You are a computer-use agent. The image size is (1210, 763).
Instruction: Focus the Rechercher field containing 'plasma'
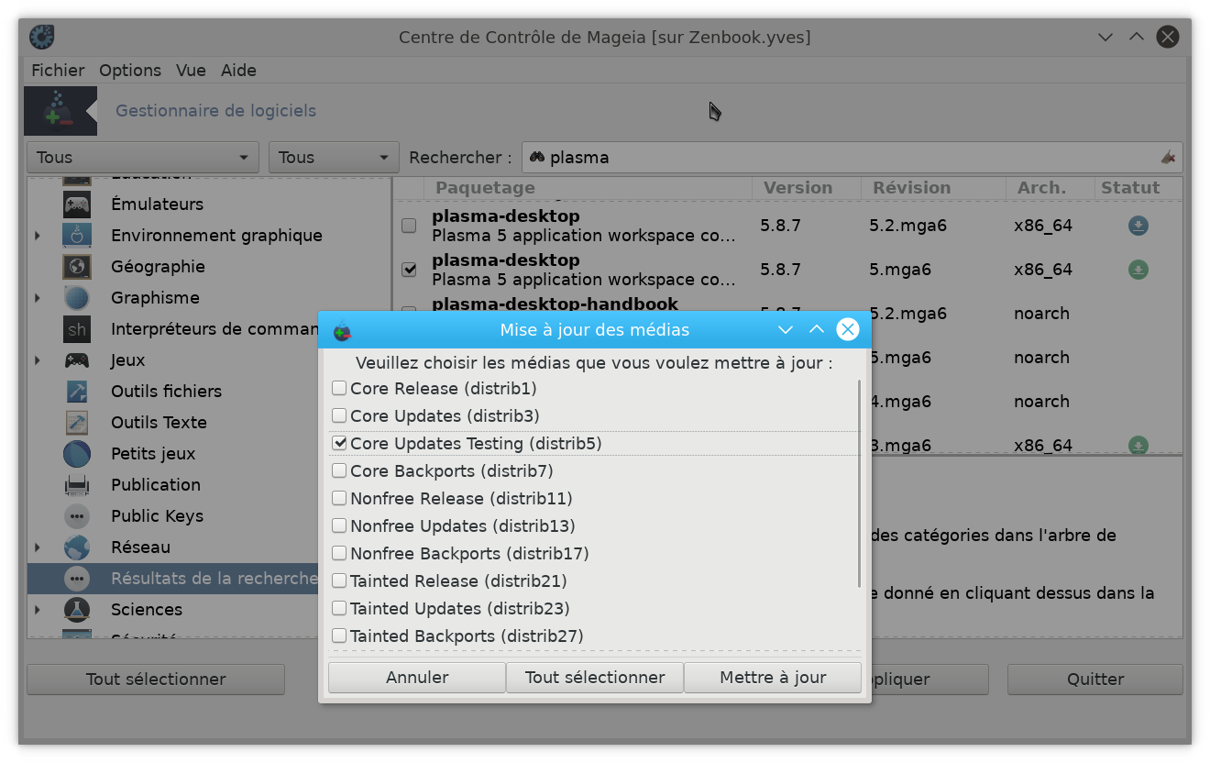click(852, 157)
